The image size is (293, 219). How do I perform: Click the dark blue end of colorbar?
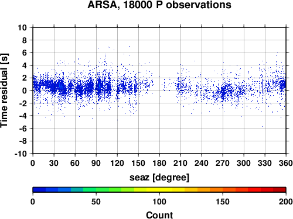click(39, 190)
